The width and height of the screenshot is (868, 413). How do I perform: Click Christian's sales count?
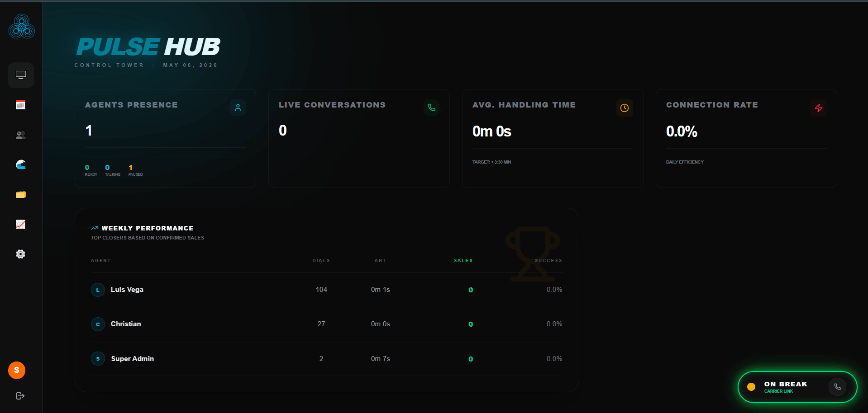point(471,324)
